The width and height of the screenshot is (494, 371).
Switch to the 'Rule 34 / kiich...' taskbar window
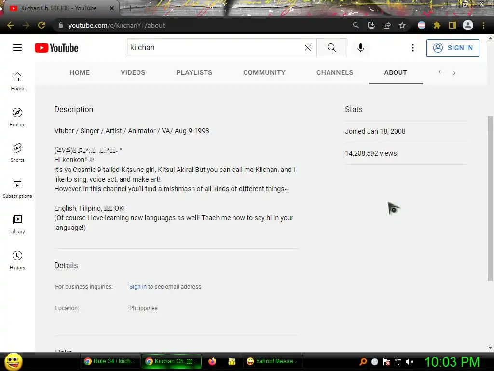pyautogui.click(x=110, y=361)
